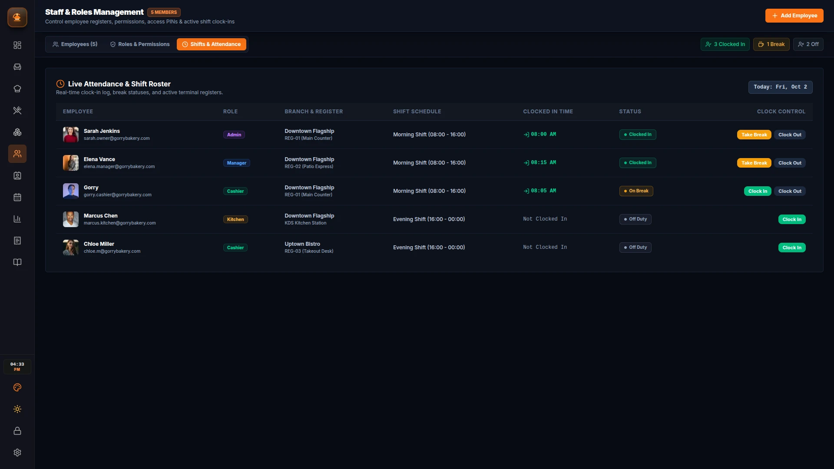Screen dimensions: 834x469
Task: Click Sarah Jenkins' avatar photo
Action: coord(71,135)
